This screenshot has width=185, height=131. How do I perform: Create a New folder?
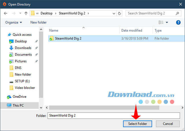tap(38, 22)
